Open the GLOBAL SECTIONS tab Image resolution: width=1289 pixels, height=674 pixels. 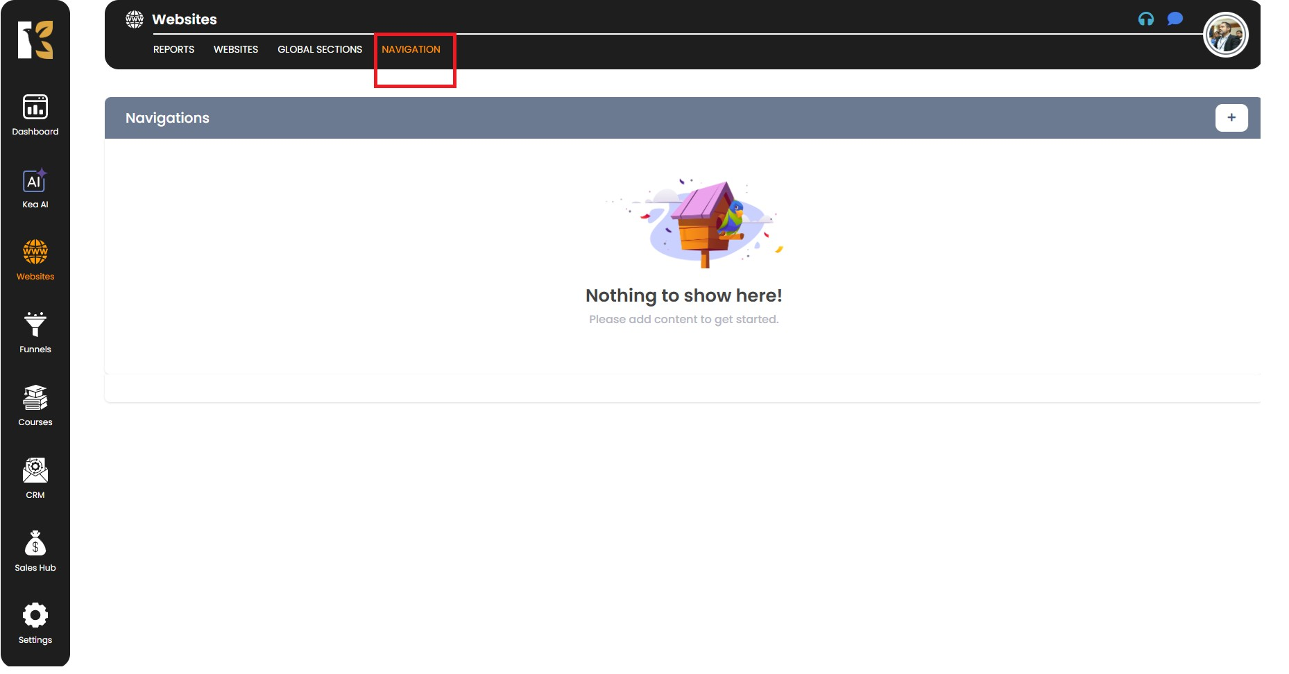(320, 49)
